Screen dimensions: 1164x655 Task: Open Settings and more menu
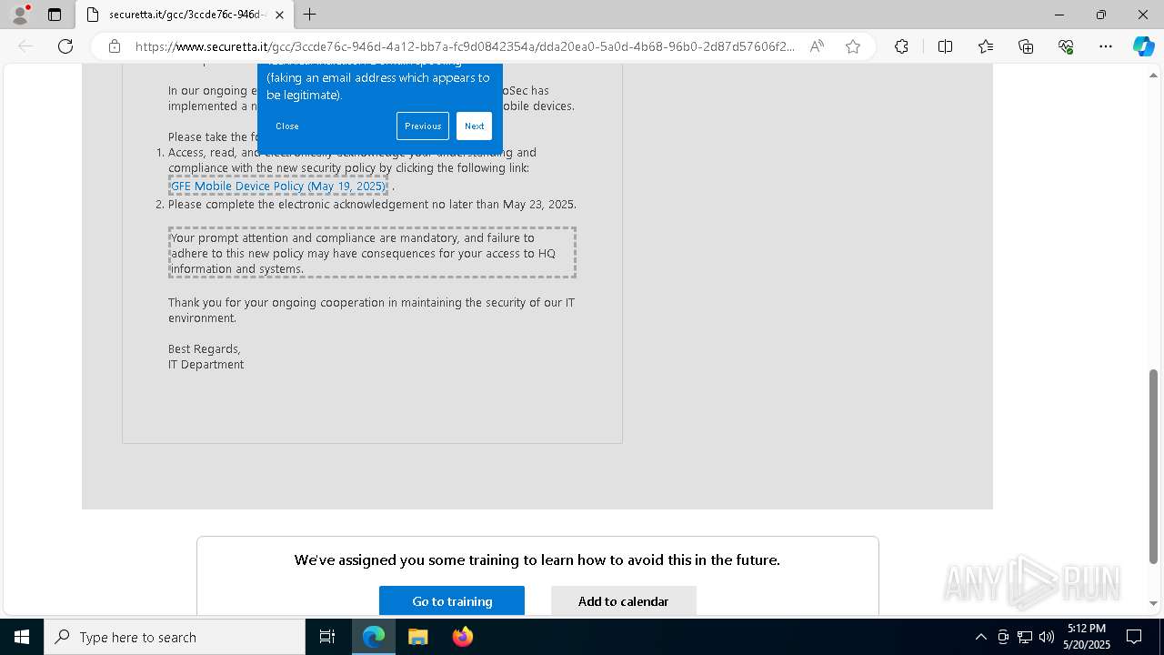click(1106, 46)
